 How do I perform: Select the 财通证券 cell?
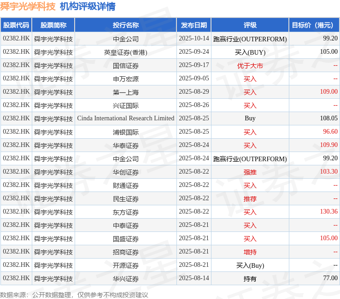click(x=126, y=186)
